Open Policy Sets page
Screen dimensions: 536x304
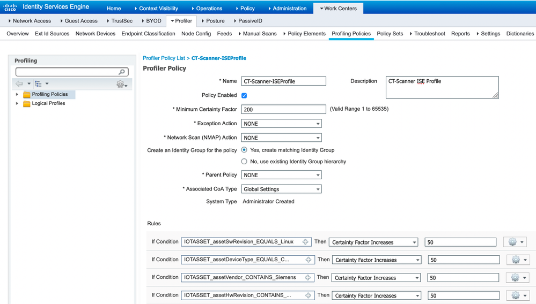tap(390, 34)
